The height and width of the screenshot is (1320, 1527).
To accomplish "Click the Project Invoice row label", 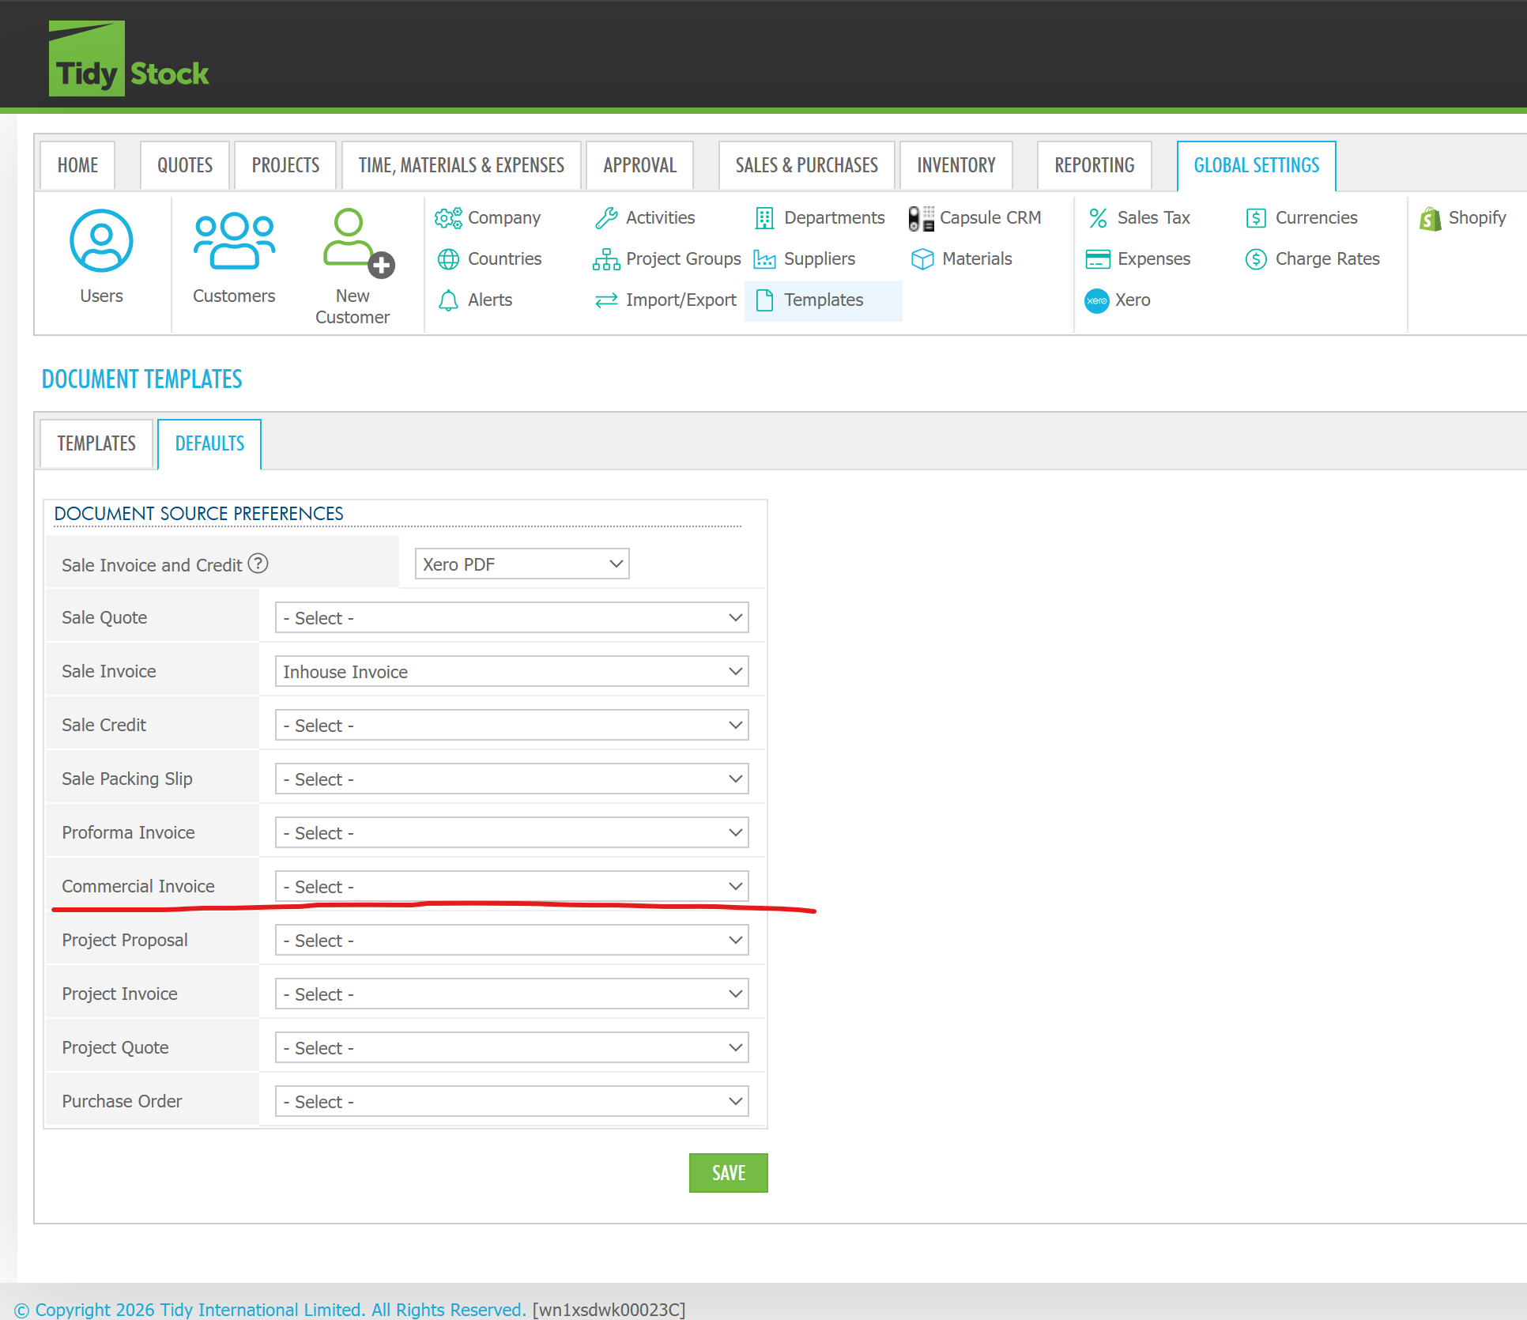I will pos(119,994).
